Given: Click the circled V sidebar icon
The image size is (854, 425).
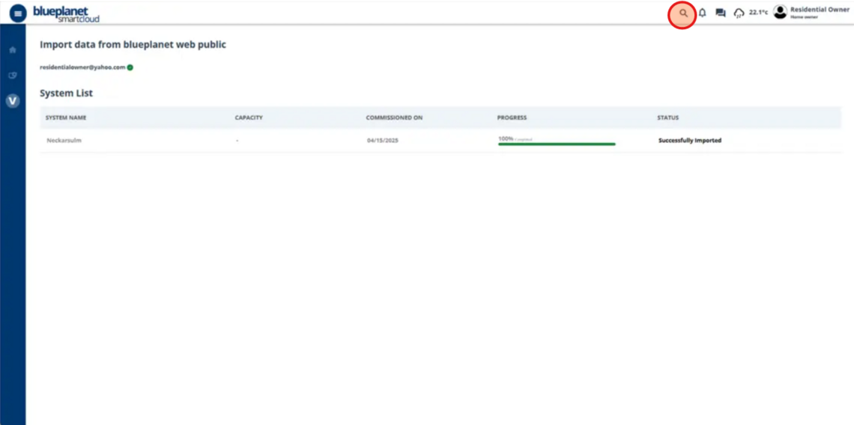Looking at the screenshot, I should 12,101.
